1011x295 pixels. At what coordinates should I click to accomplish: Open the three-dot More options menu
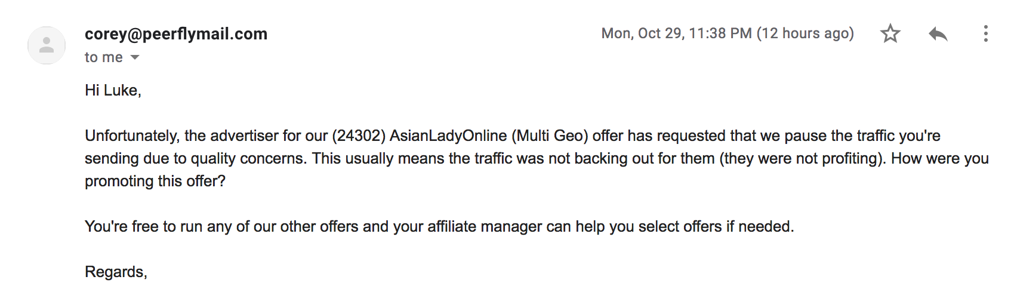985,33
